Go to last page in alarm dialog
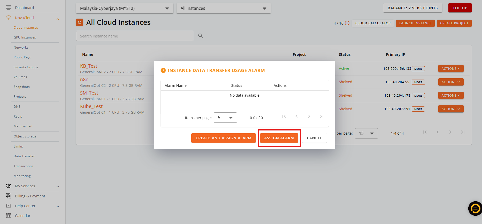Image resolution: width=482 pixels, height=224 pixels. (322, 116)
